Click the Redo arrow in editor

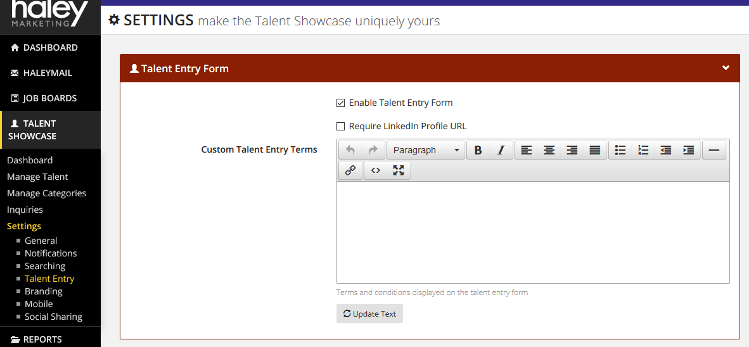coord(373,150)
